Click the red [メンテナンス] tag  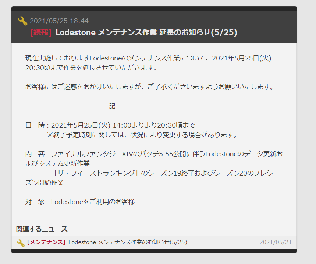point(46,242)
